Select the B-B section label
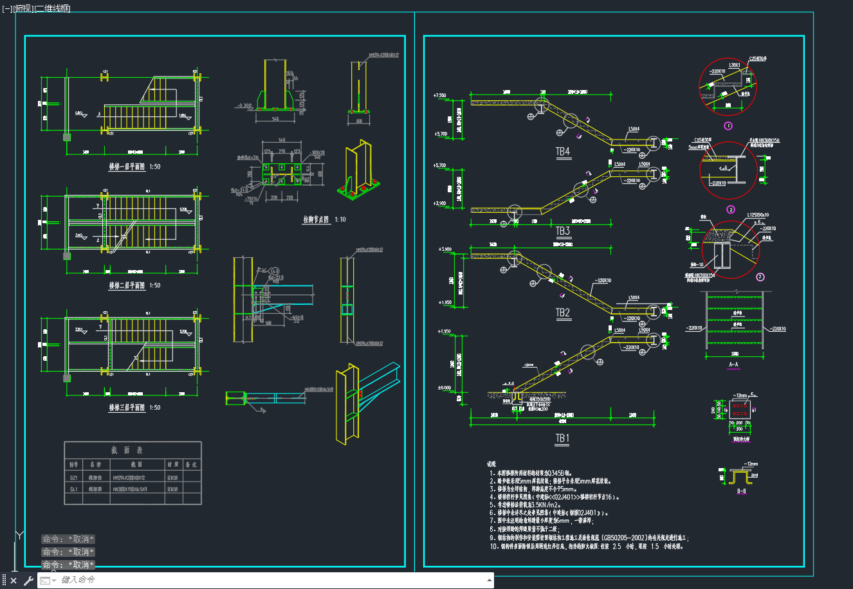Image resolution: width=853 pixels, height=589 pixels. coord(740,491)
